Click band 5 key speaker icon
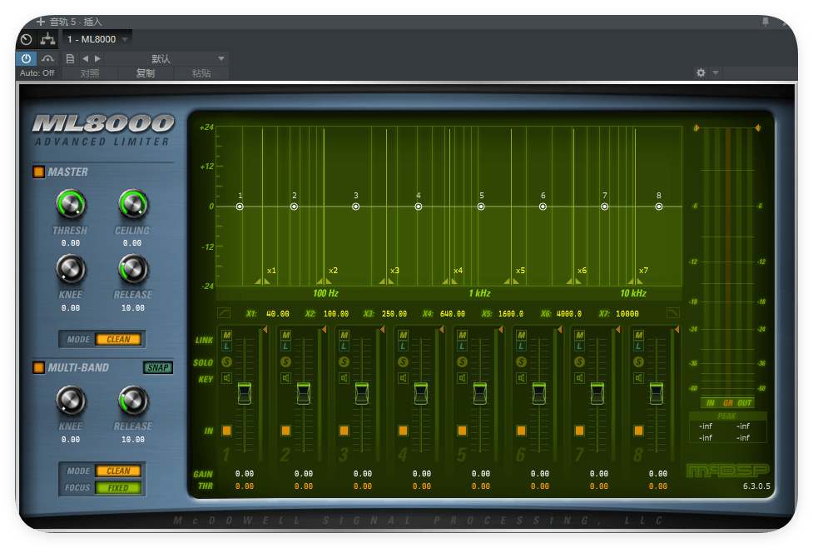The height and width of the screenshot is (548, 813). pyautogui.click(x=462, y=378)
